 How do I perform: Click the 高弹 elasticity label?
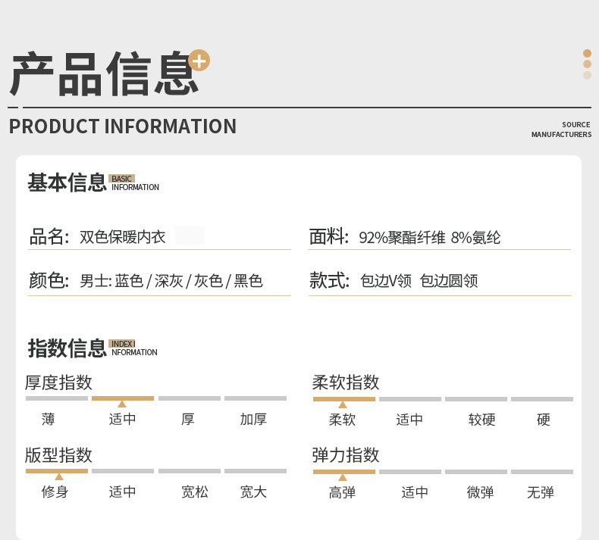point(342,492)
